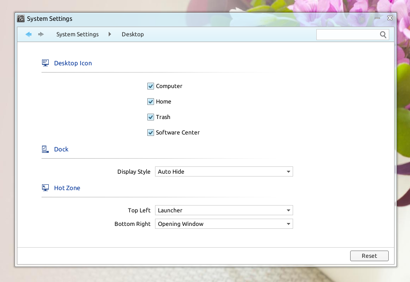410x282 pixels.
Task: Click the Reset button
Action: click(369, 255)
